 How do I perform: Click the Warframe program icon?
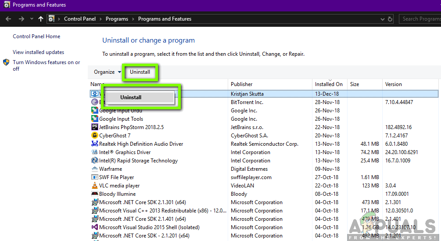tap(95, 169)
